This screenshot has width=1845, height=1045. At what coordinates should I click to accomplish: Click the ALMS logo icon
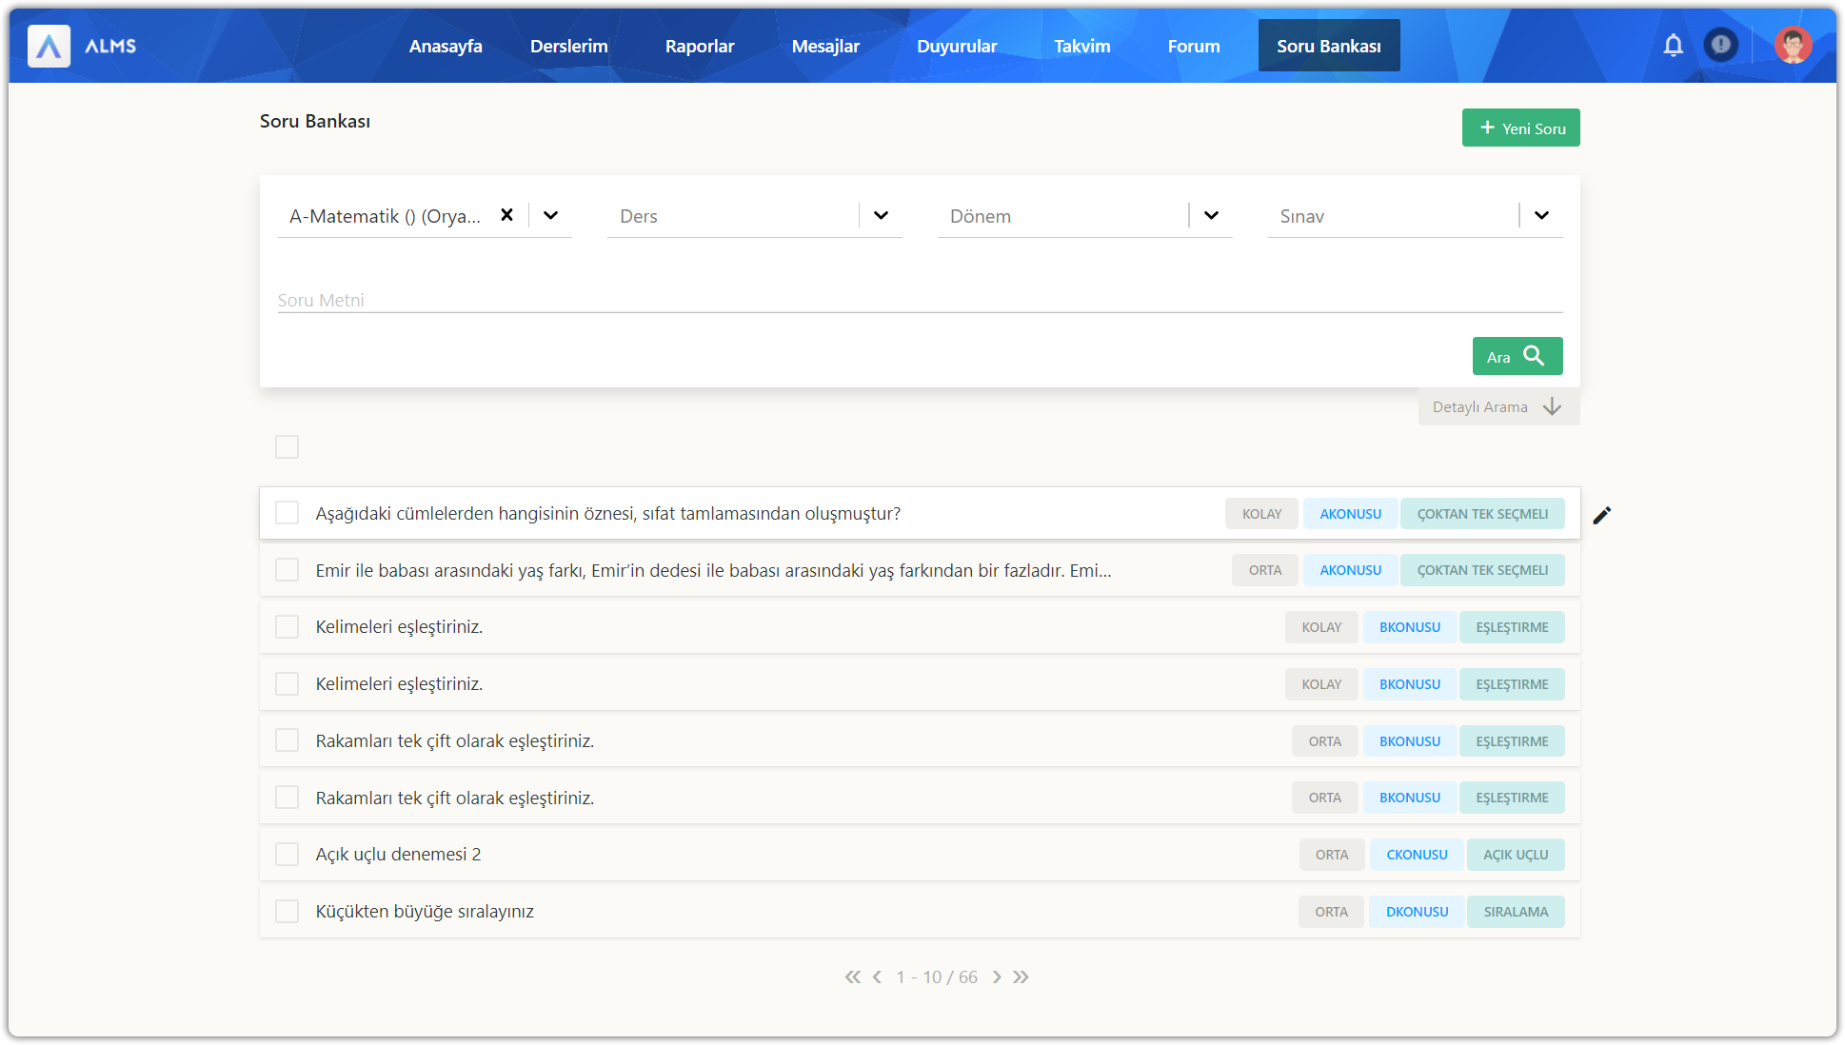[49, 46]
